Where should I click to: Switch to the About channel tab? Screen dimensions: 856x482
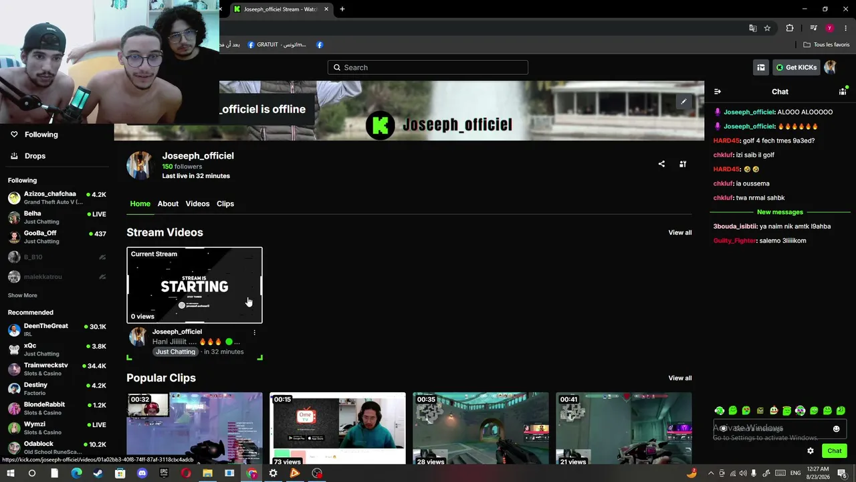168,204
